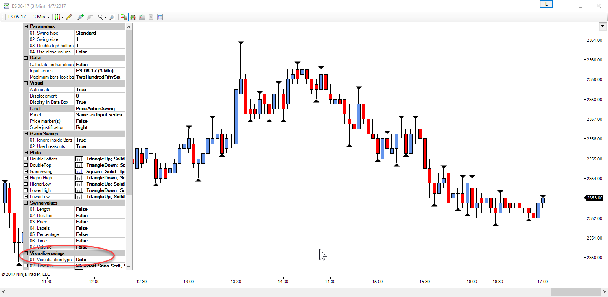Viewport: 608px width, 297px height.
Task: Click the DoubleTop plot style icon
Action: coord(79,165)
